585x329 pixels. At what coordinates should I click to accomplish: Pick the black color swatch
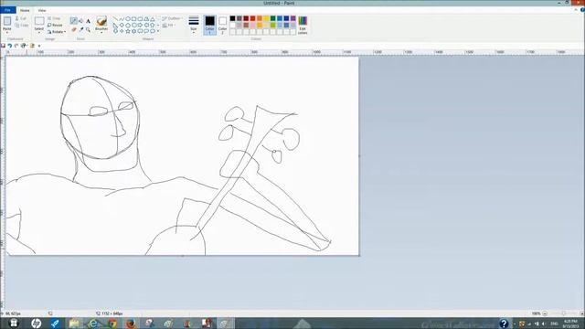[x=232, y=18]
